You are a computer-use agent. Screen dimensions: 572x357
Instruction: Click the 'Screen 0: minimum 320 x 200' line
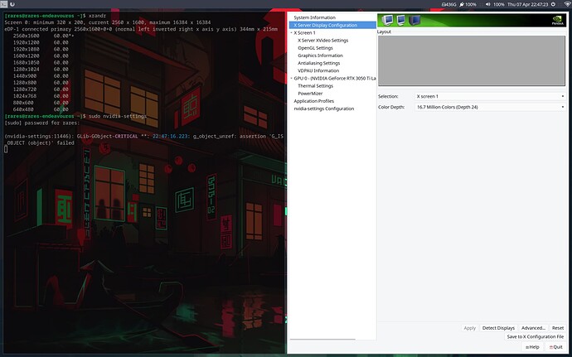(x=108, y=22)
